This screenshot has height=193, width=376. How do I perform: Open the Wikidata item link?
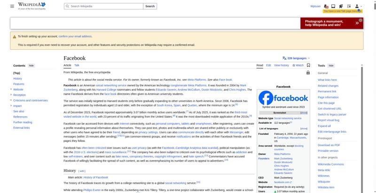coord(326,187)
